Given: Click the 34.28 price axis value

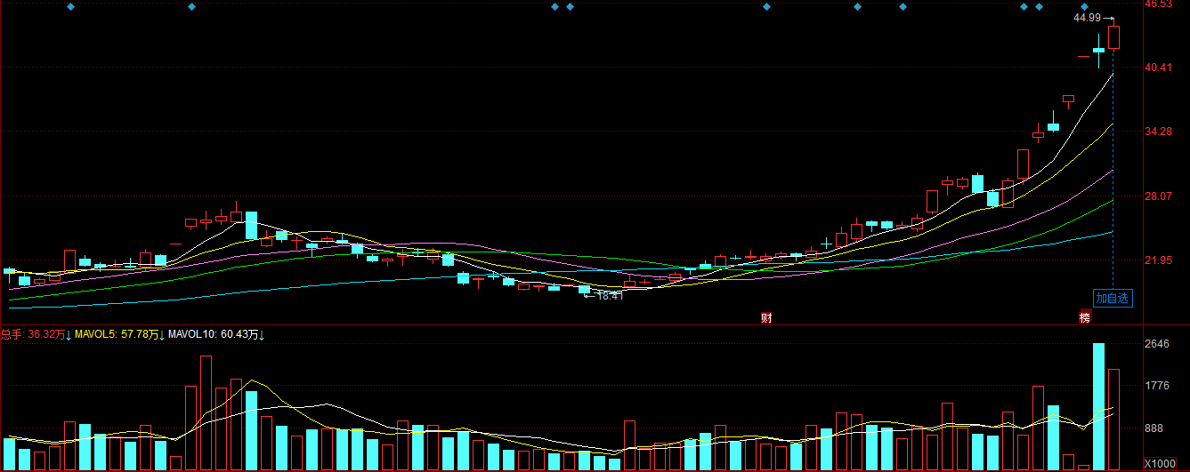Looking at the screenshot, I should point(1158,132).
